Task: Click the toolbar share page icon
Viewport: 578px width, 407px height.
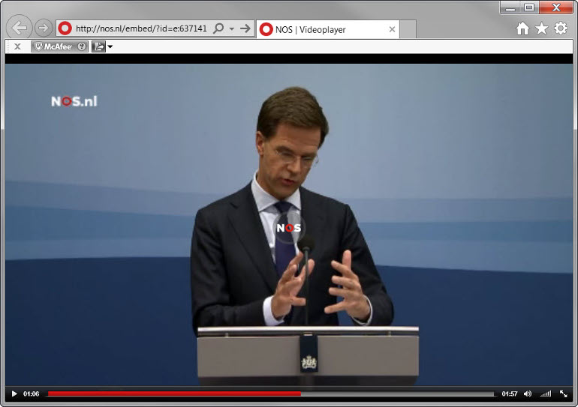Action: (x=98, y=46)
